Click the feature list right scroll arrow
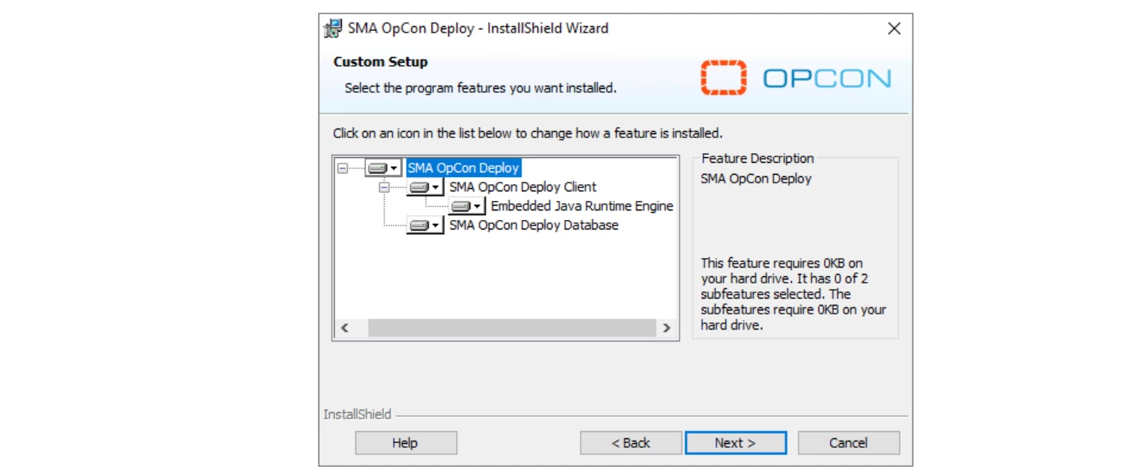 click(666, 328)
